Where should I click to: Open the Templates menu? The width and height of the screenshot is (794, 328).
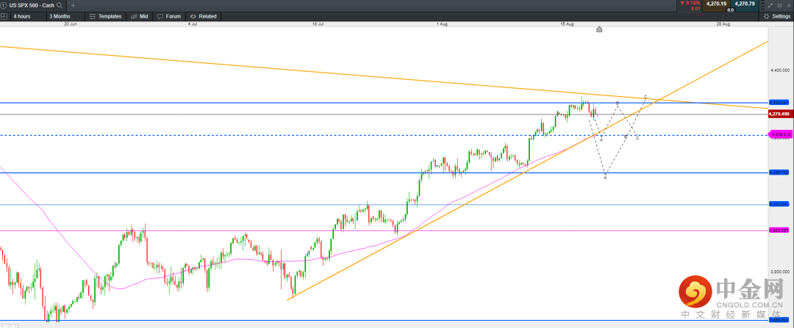pos(105,15)
